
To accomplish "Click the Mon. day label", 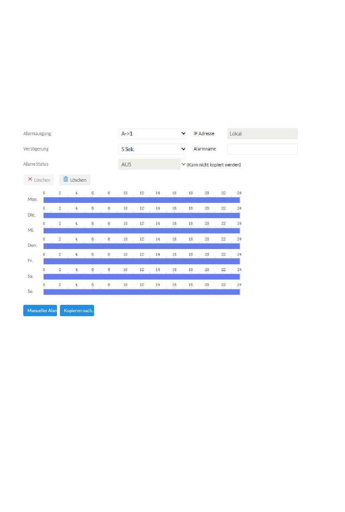I will click(x=32, y=199).
